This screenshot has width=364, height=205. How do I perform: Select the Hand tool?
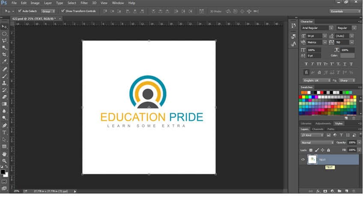point(4,154)
